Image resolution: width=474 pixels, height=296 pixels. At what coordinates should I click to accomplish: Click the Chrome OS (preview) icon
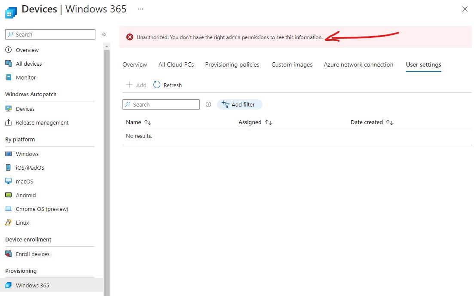click(9, 209)
